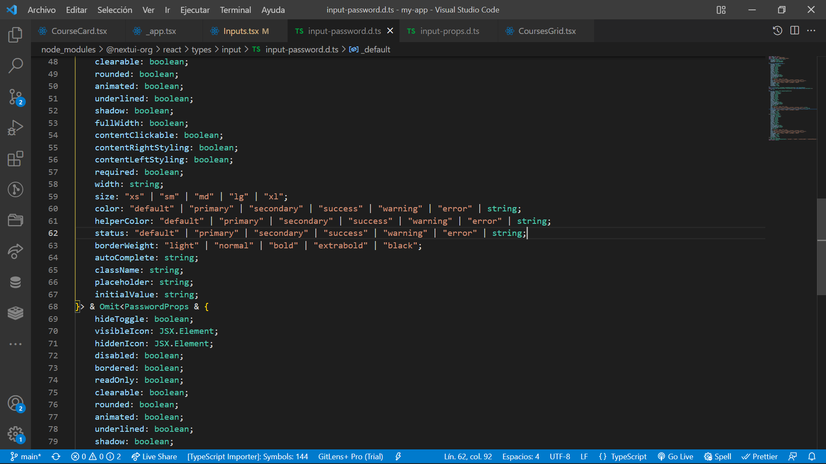
Task: Open more editor actions via the ellipsis icon
Action: coord(812,31)
